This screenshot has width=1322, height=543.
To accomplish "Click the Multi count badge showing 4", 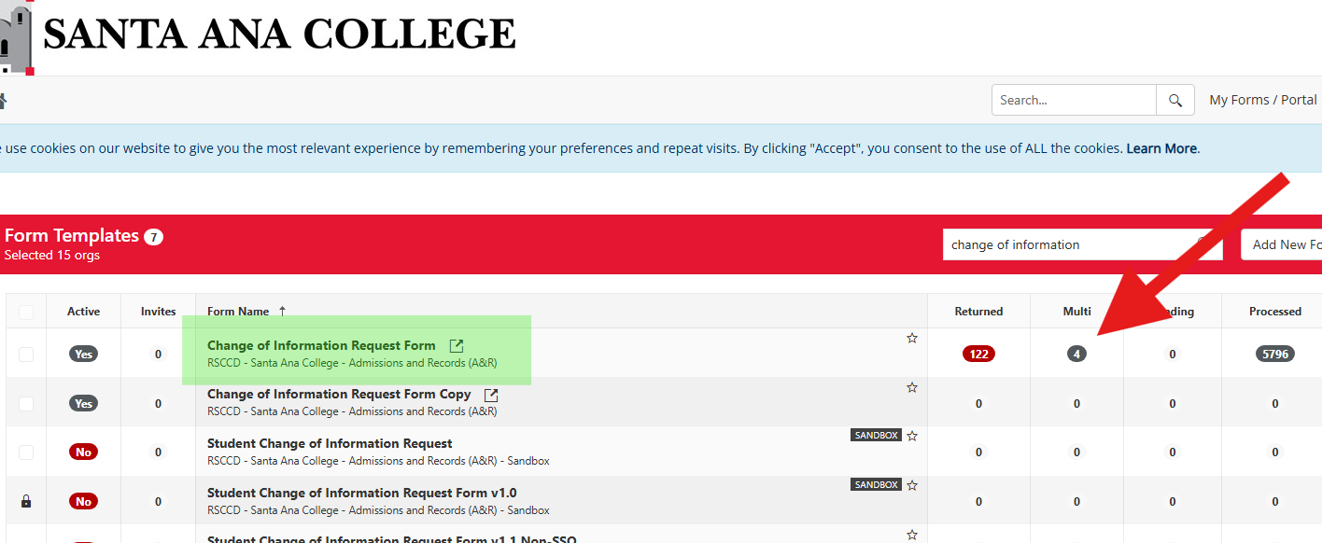I will pyautogui.click(x=1076, y=354).
